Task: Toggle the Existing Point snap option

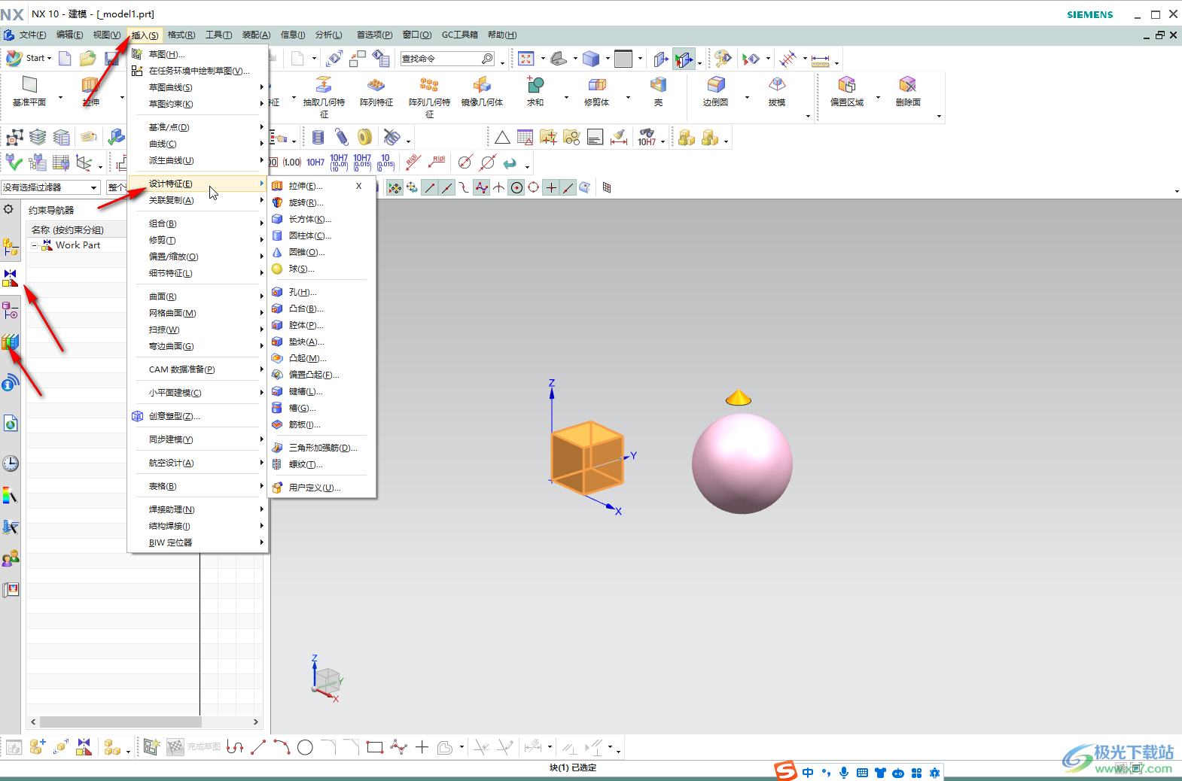Action: tap(551, 188)
